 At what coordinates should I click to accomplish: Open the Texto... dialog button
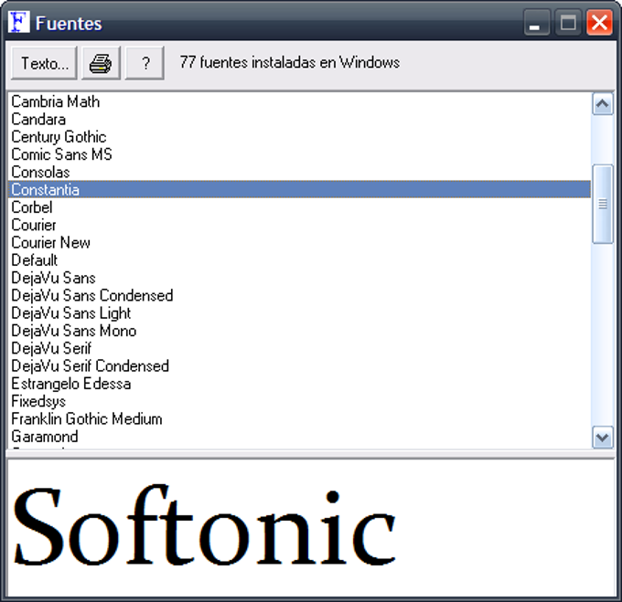pos(44,63)
